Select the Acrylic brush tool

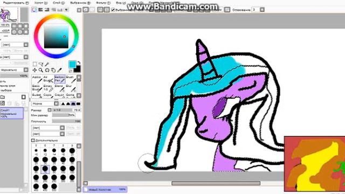point(37,79)
